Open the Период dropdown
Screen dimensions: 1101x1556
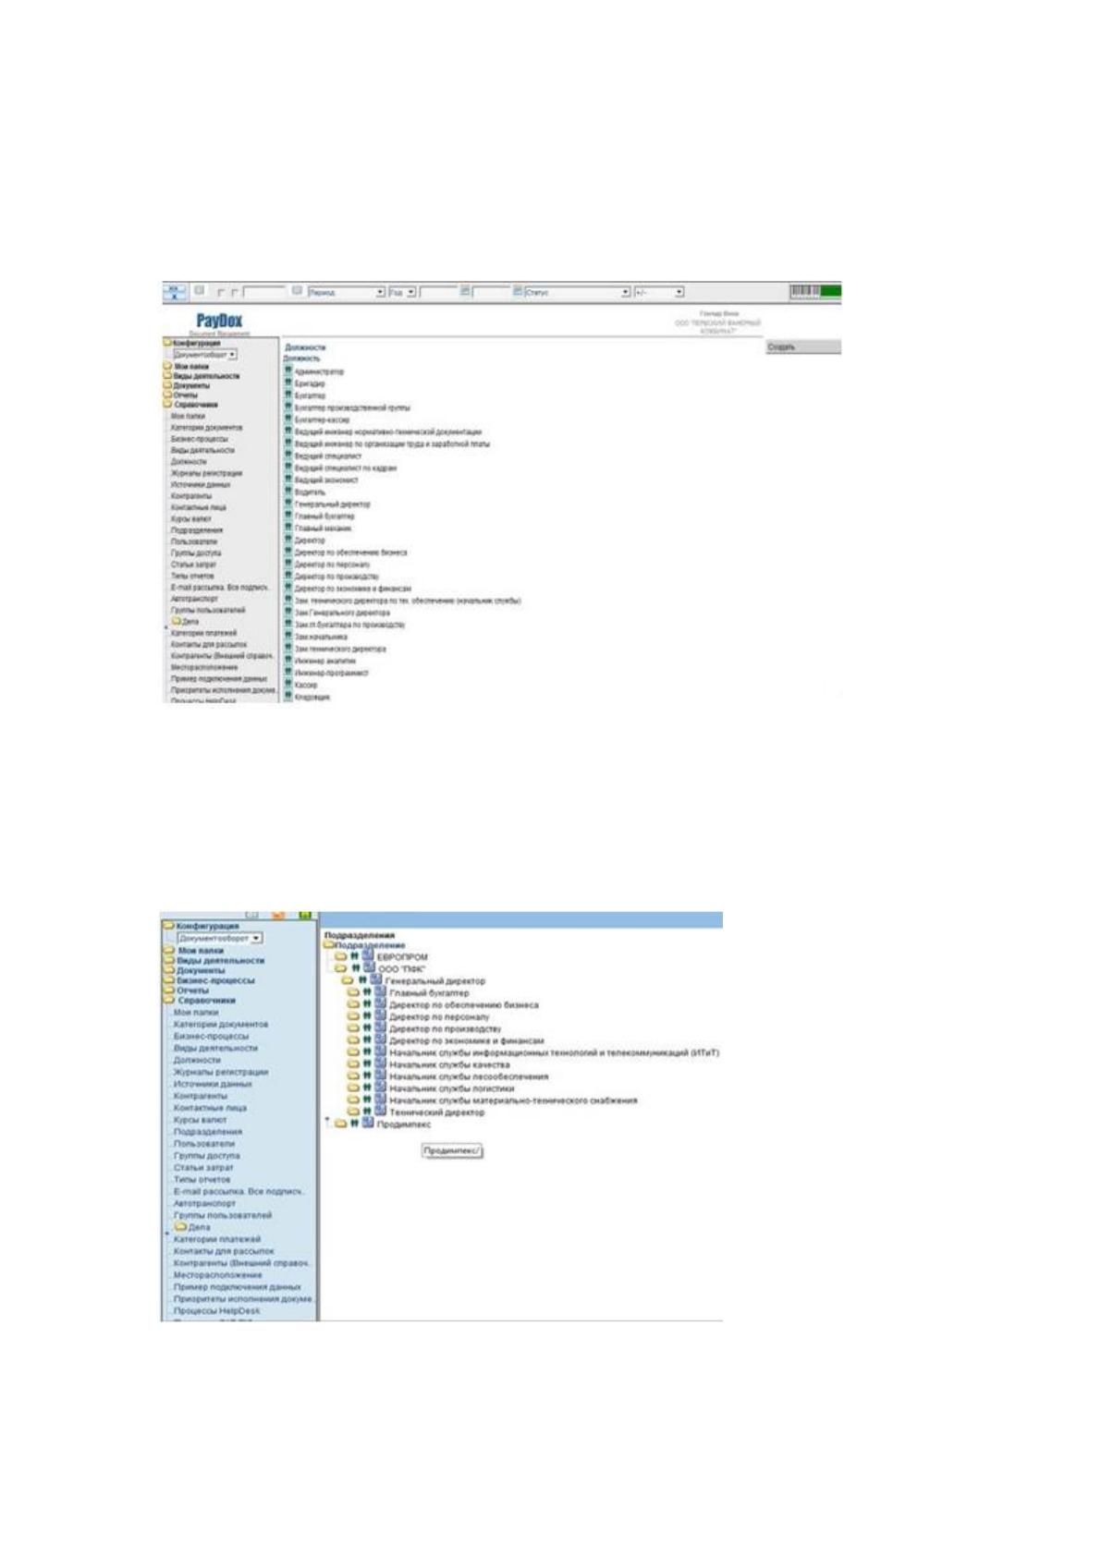[346, 292]
